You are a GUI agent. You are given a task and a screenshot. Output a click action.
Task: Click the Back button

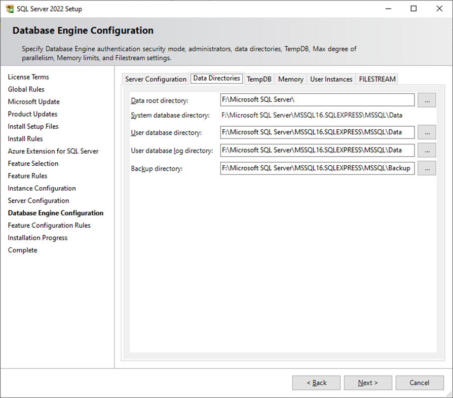point(316,383)
